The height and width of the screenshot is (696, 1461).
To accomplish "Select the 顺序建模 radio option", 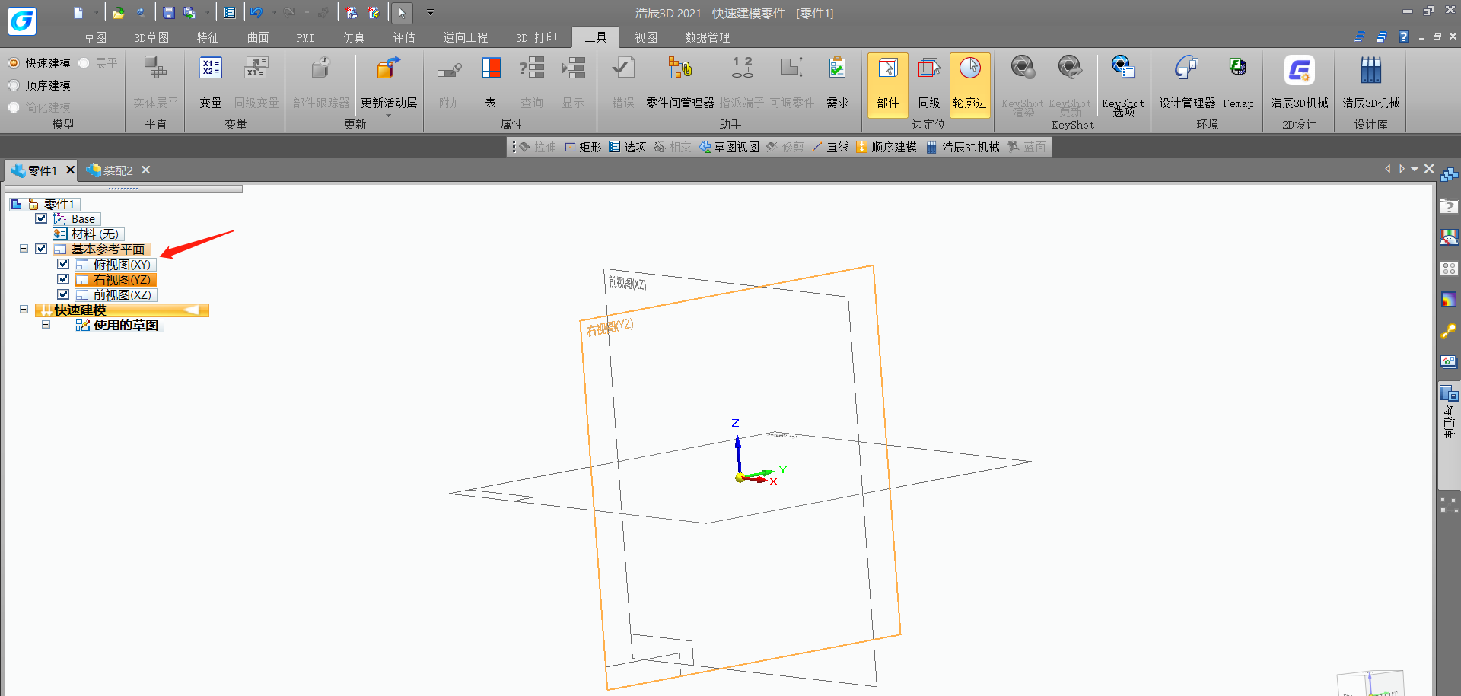I will point(14,85).
